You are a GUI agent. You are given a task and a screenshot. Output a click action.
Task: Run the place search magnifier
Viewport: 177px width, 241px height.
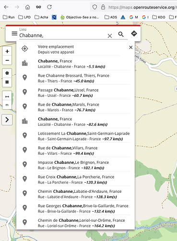pos(121,34)
